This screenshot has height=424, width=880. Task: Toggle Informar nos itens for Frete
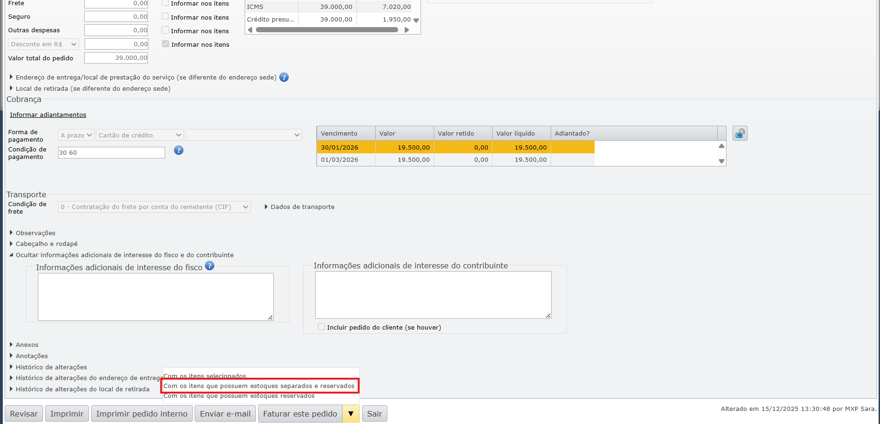[165, 3]
